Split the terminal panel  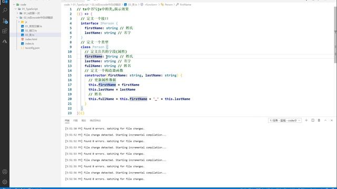click(x=313, y=120)
